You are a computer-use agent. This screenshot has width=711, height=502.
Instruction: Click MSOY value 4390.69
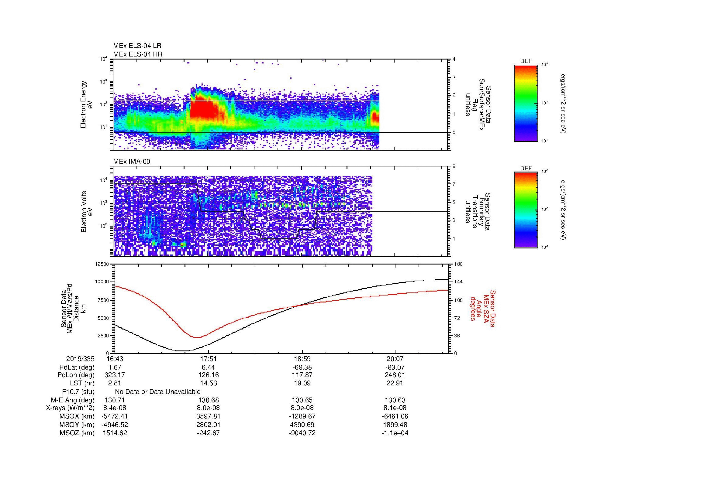click(x=302, y=425)
